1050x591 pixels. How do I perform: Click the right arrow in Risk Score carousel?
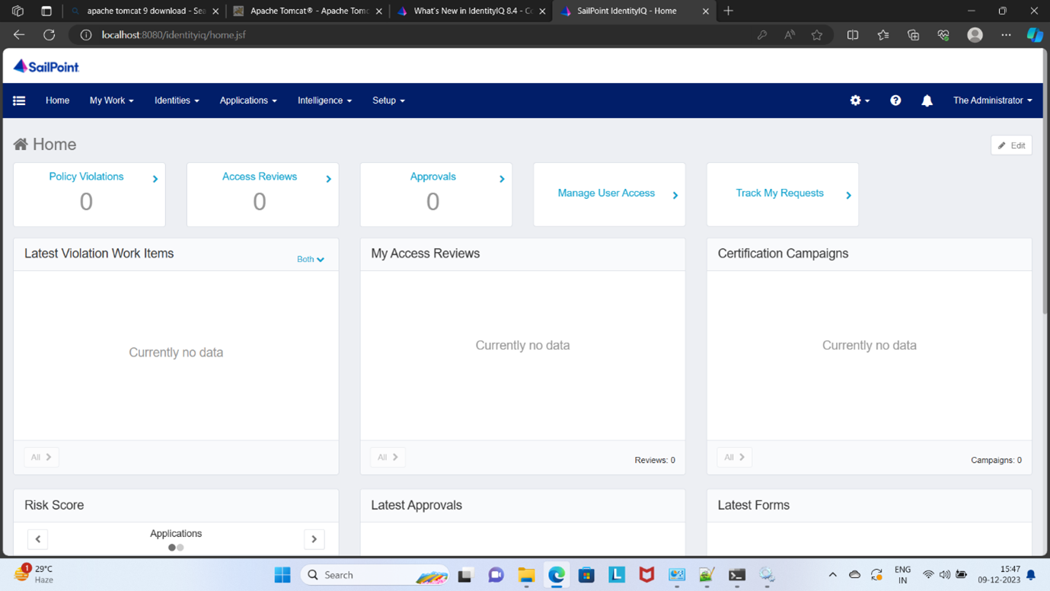[314, 538]
